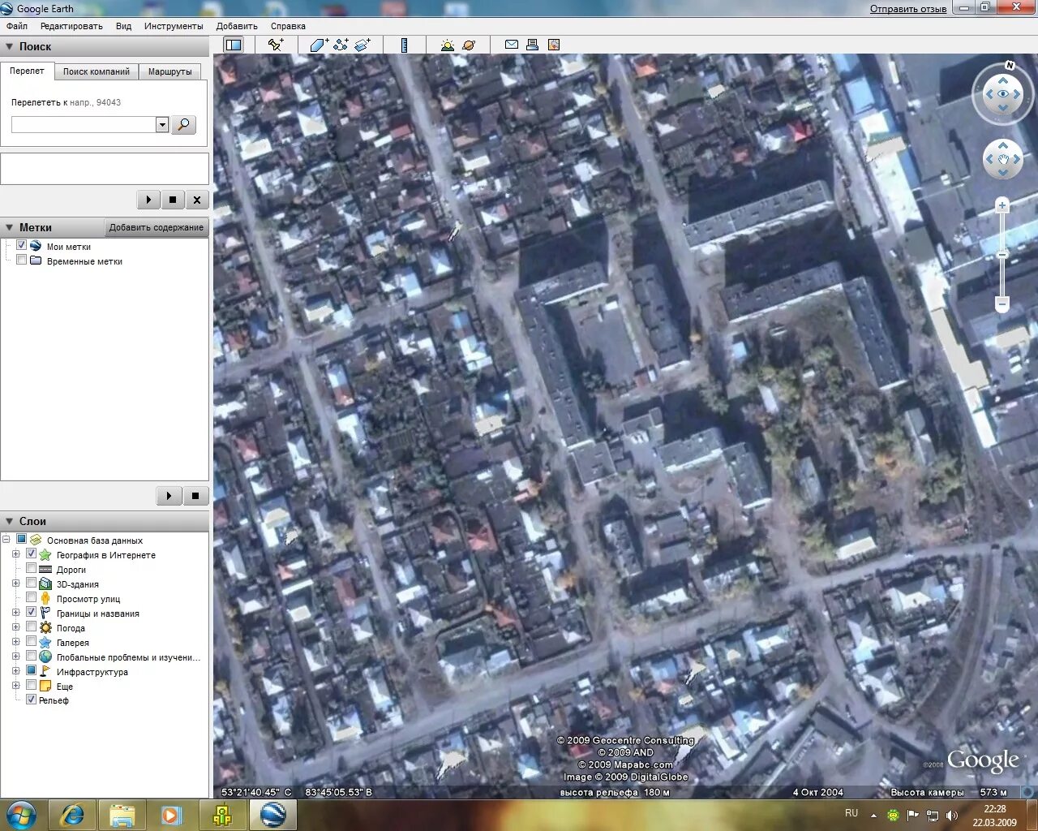Expand the Инфраструктура tree node
Viewport: 1038px width, 831px height.
click(x=15, y=672)
